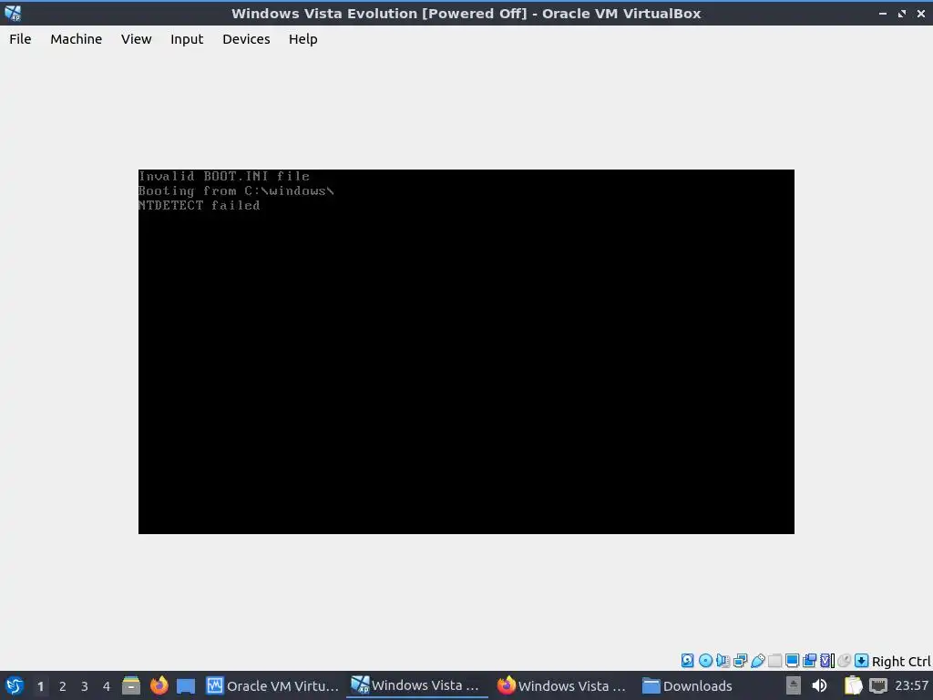Click the mouse integration status icon
933x700 pixels.
pyautogui.click(x=844, y=660)
